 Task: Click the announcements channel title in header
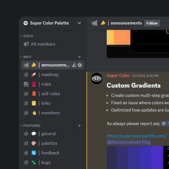click(126, 23)
